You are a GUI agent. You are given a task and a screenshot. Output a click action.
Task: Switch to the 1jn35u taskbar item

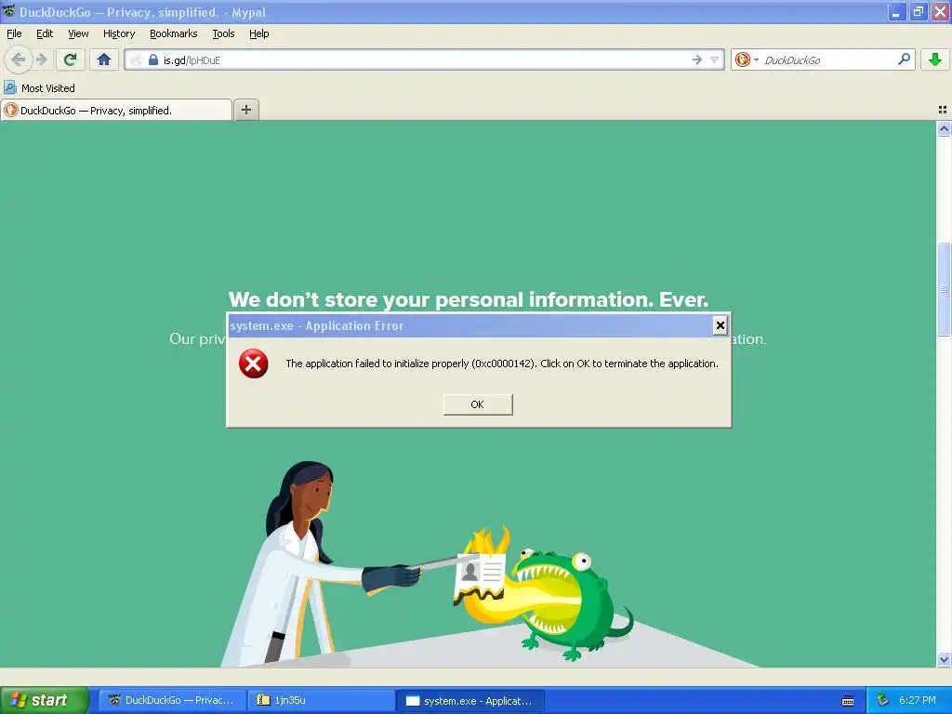pos(321,700)
